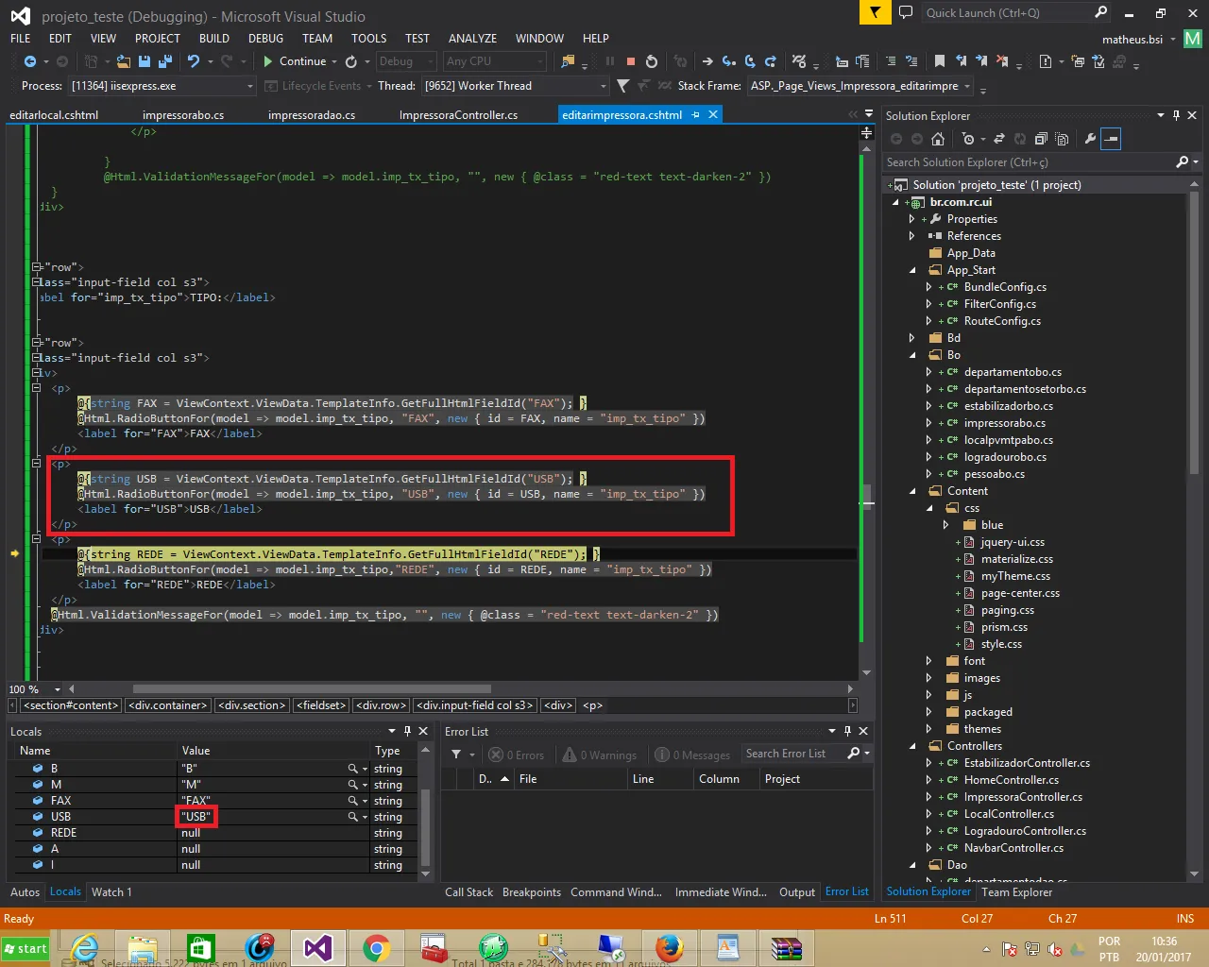The width and height of the screenshot is (1209, 967).
Task: Click Collapse All icon in Solution Explorer
Action: 1040,139
